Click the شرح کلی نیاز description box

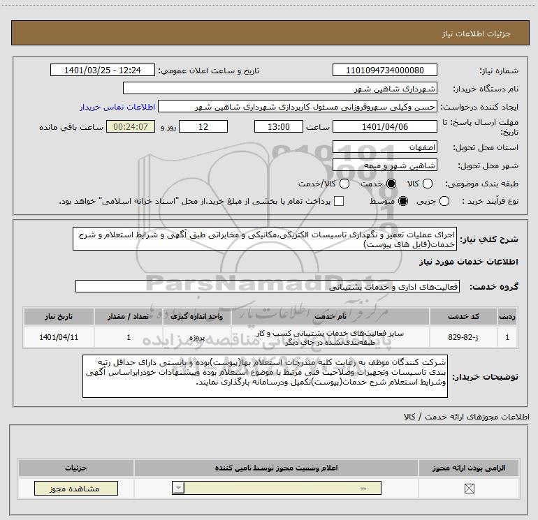[x=265, y=239]
